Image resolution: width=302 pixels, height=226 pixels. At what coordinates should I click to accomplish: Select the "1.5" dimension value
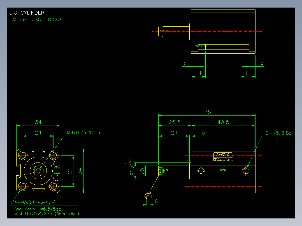click(x=201, y=133)
